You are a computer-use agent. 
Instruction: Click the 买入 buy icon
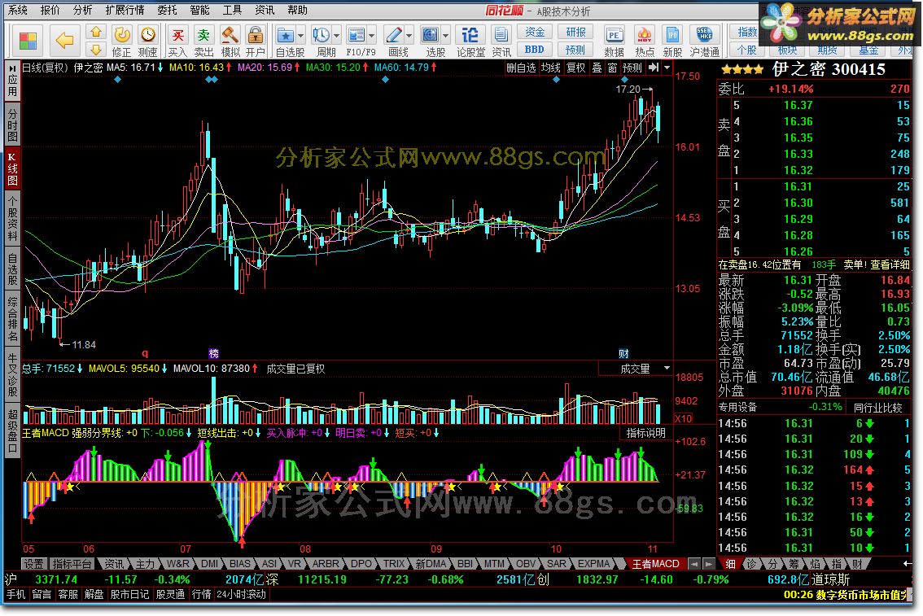coord(177,42)
